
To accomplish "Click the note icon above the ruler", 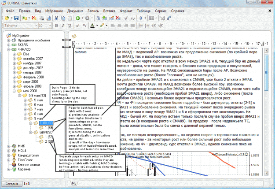I will tap(74, 36).
